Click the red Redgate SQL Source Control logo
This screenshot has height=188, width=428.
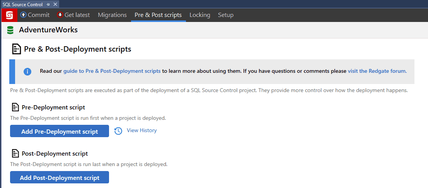[x=9, y=15]
